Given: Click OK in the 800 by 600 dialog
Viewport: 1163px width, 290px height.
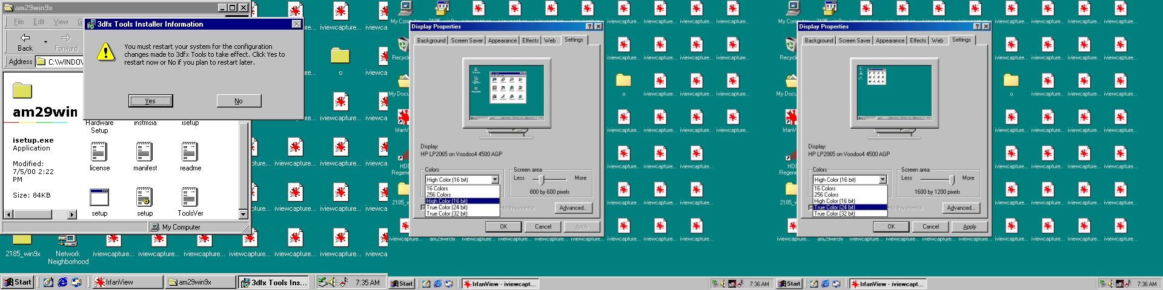Looking at the screenshot, I should coord(503,227).
